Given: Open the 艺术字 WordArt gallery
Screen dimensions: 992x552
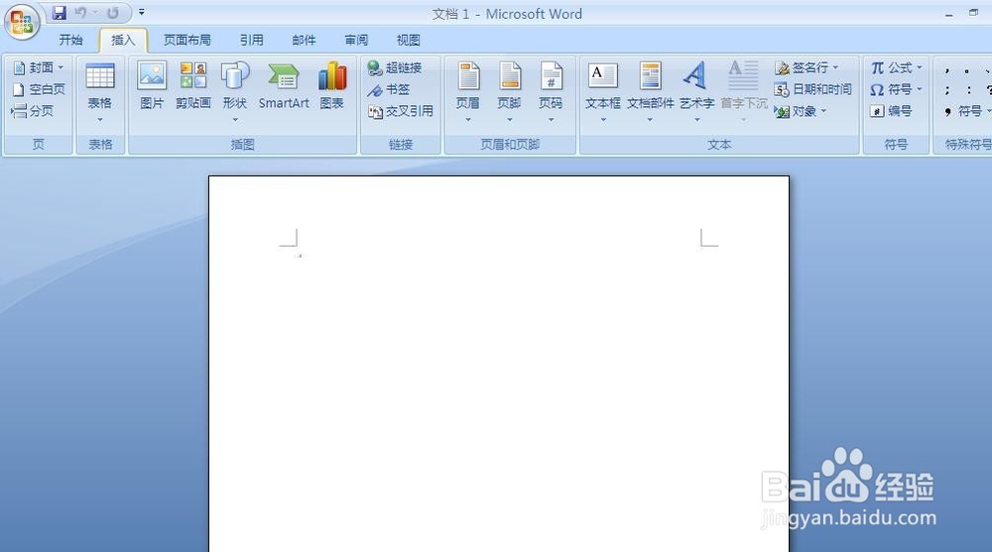Looking at the screenshot, I should pos(696,92).
